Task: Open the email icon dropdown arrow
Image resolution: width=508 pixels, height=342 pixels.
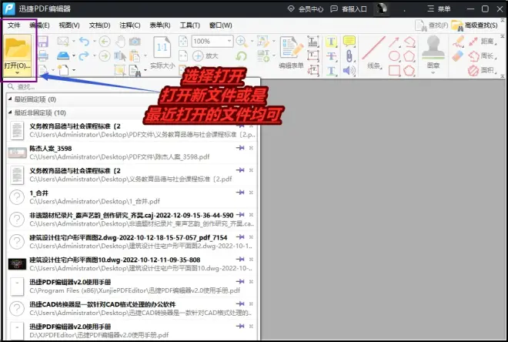Action: [x=74, y=41]
